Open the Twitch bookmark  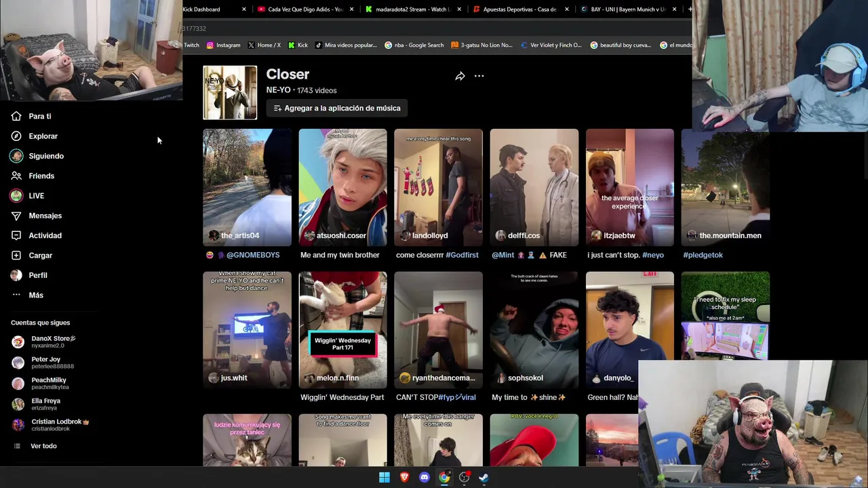(x=191, y=45)
